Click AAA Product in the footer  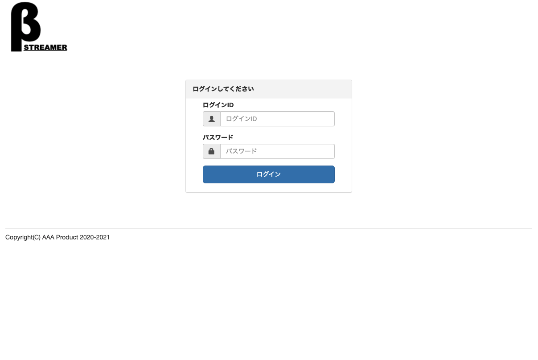(x=60, y=238)
